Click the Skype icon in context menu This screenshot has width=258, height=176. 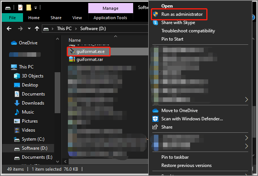pos(155,23)
